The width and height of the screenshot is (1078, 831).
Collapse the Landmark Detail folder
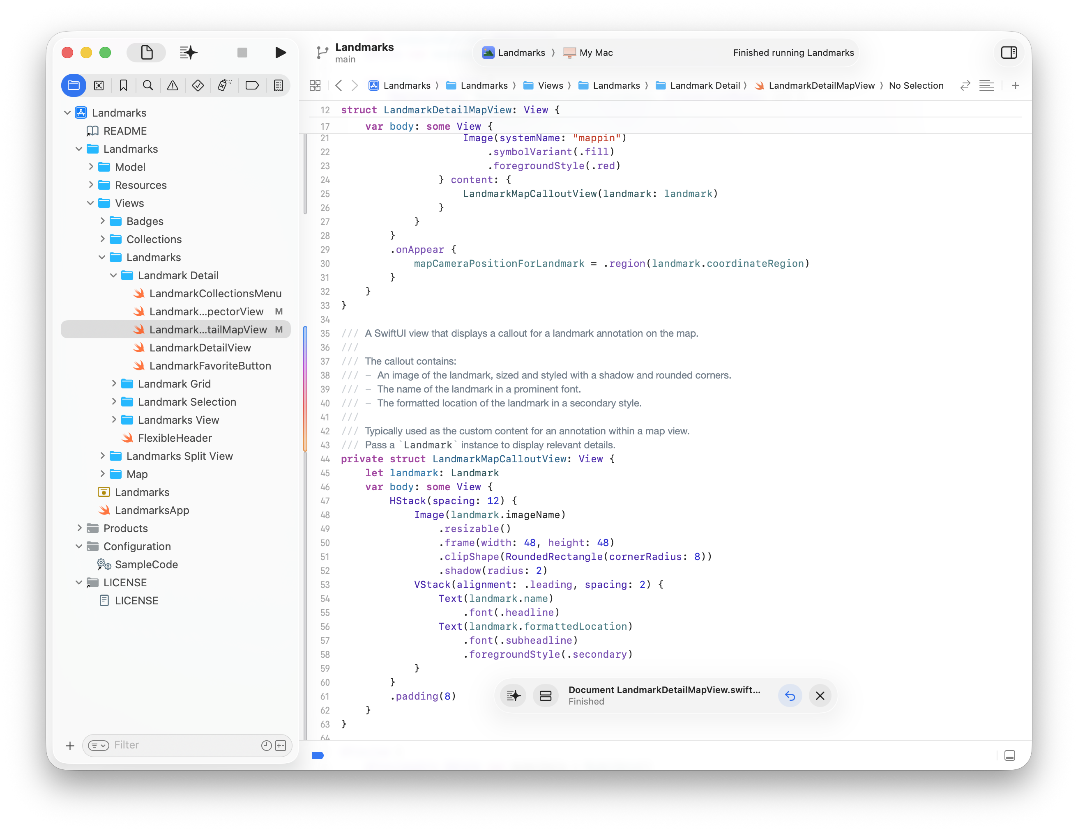click(114, 275)
